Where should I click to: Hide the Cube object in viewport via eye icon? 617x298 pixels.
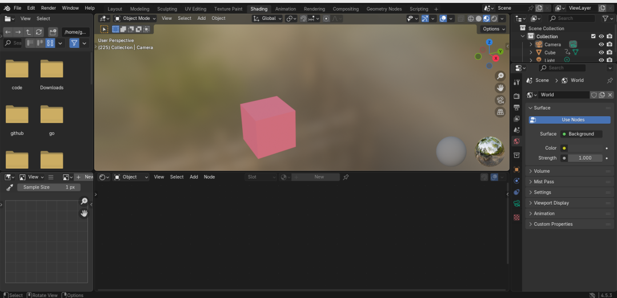click(601, 52)
